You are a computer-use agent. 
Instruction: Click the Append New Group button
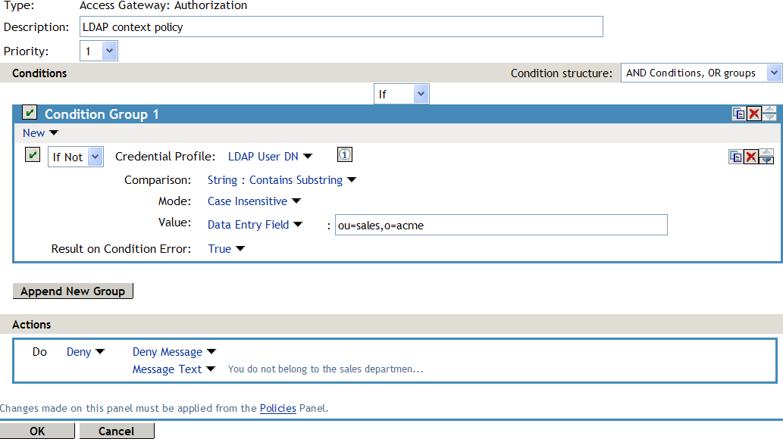pos(72,291)
